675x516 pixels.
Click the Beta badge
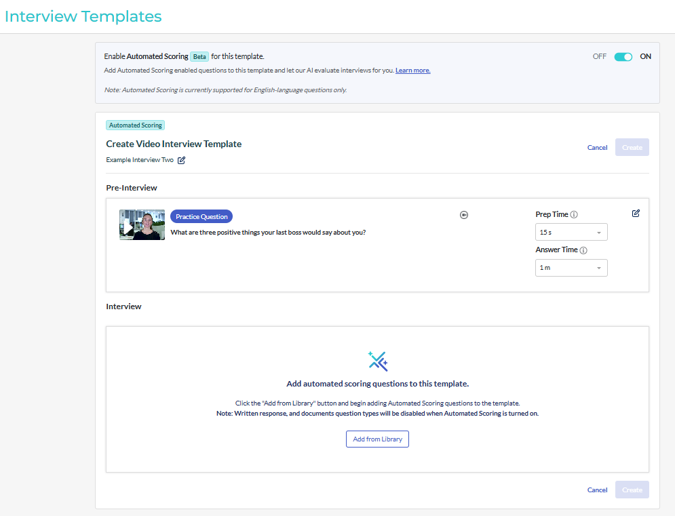pyautogui.click(x=199, y=57)
